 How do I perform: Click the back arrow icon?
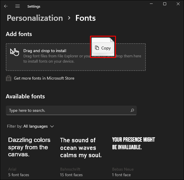click(x=6, y=6)
